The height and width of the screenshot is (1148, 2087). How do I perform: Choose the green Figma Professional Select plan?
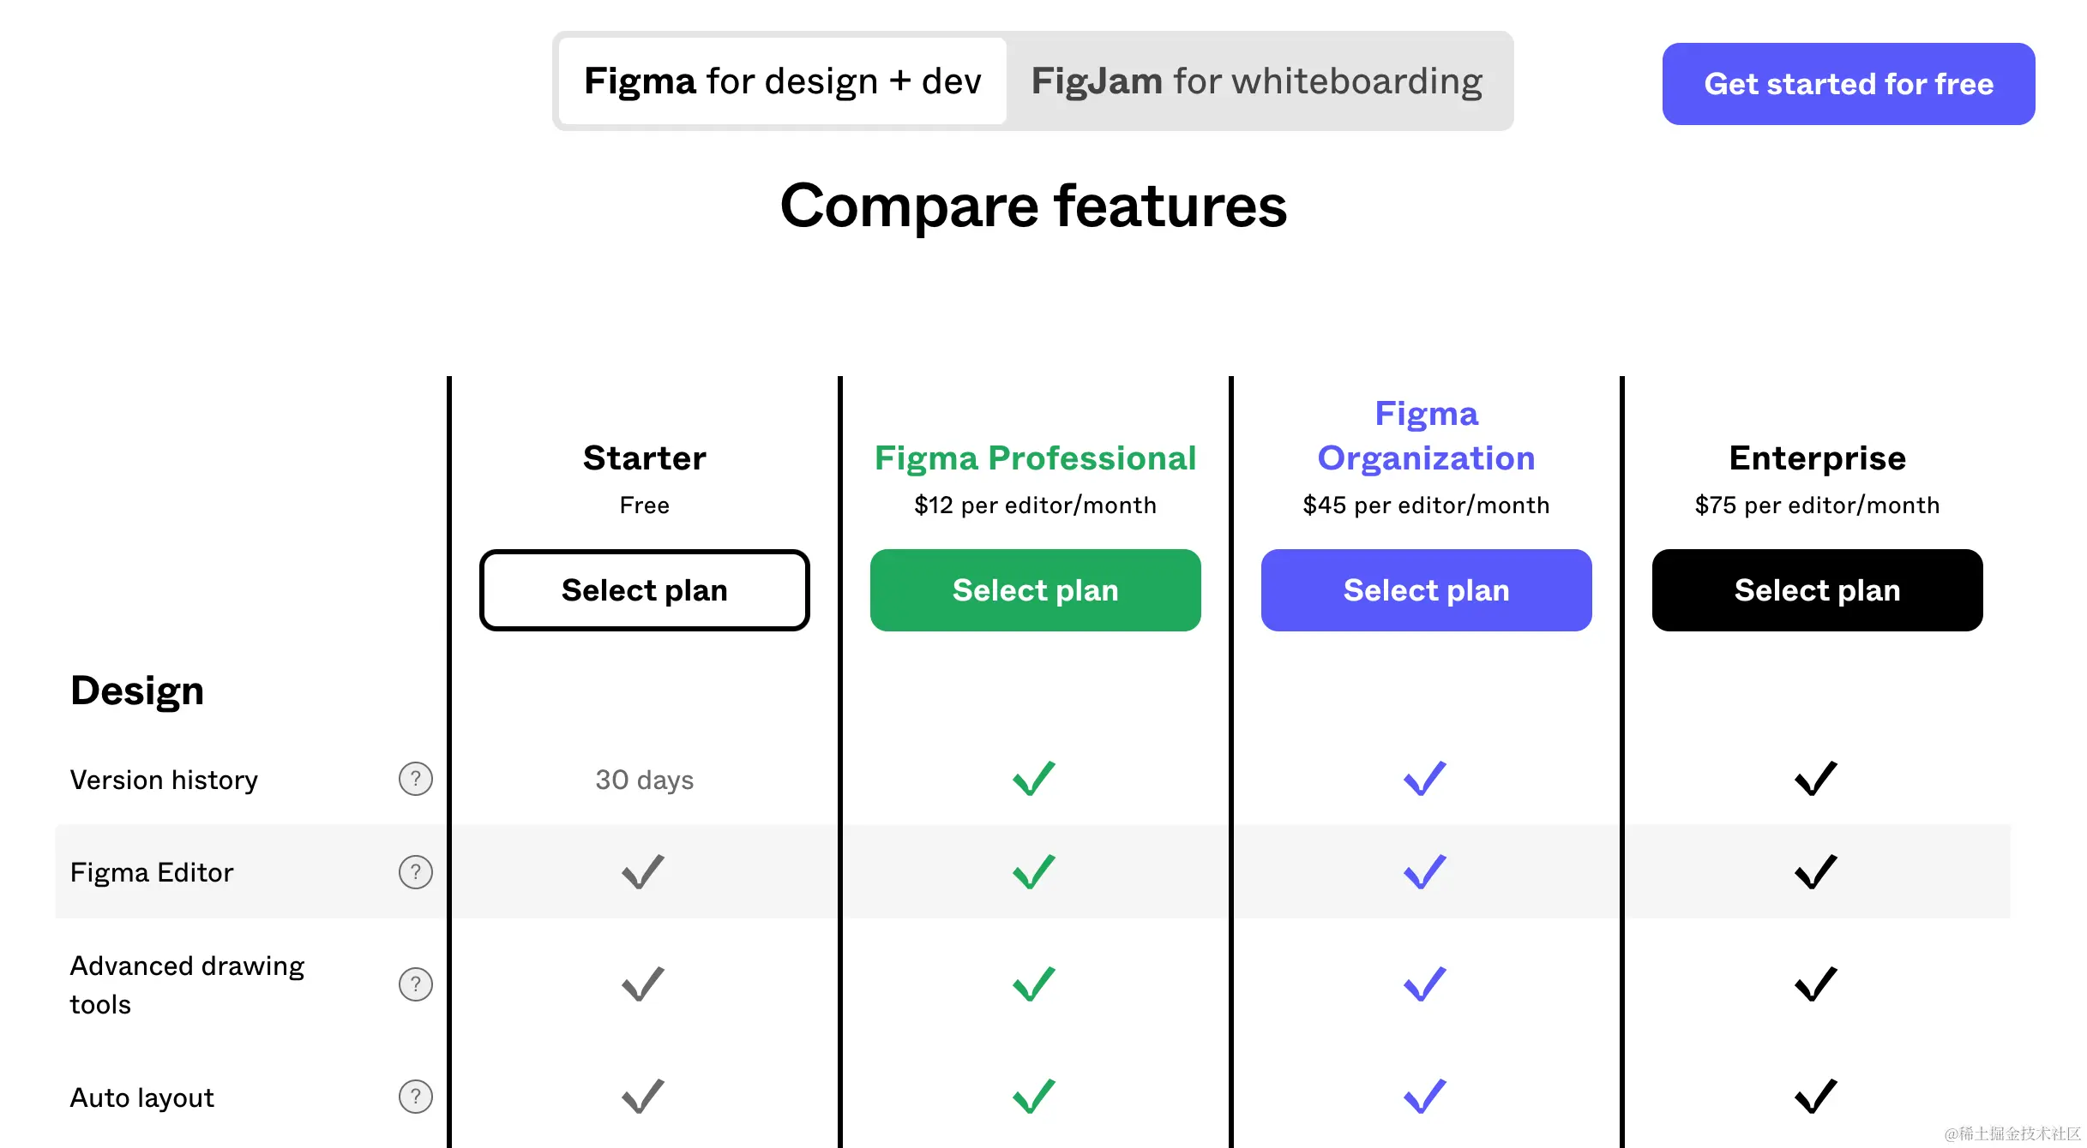(1035, 590)
